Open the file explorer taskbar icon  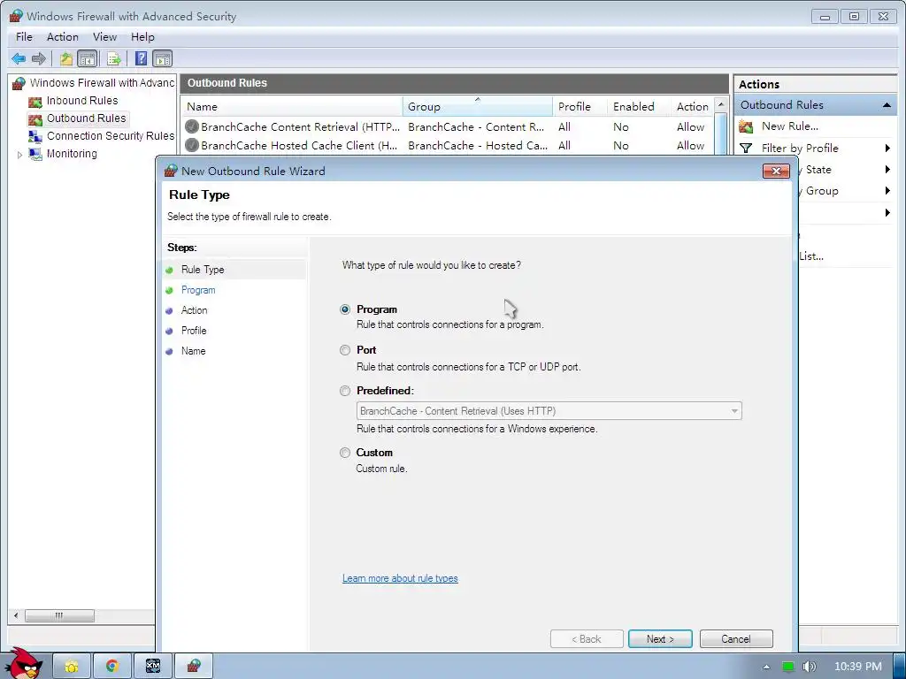[72, 667]
